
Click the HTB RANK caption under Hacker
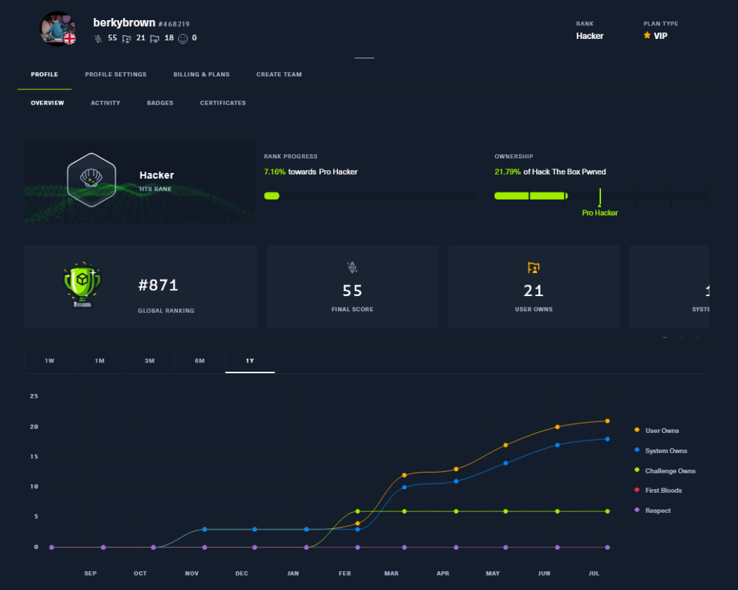[x=156, y=189]
